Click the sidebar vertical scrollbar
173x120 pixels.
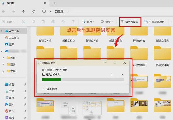(x=29, y=75)
